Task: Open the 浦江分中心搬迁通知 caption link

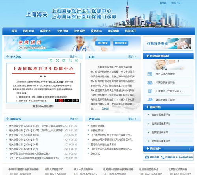Action: coord(43,106)
